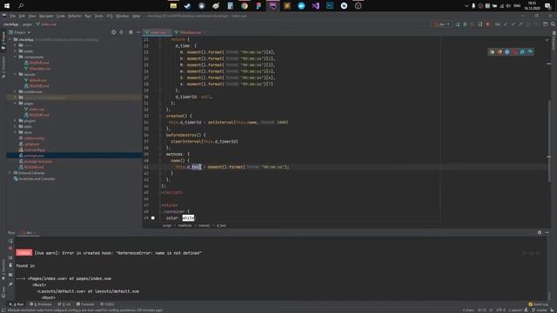Screen dimensions: 557x313
Task: Open Chrome from Windows taskbar
Action: coord(245,6)
